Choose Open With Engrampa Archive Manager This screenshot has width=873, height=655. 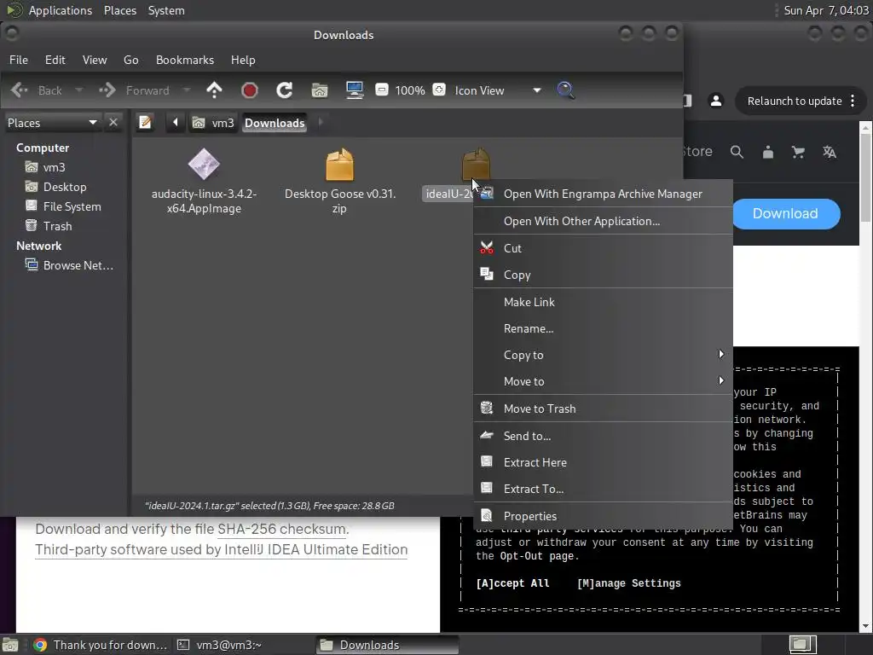(x=603, y=194)
